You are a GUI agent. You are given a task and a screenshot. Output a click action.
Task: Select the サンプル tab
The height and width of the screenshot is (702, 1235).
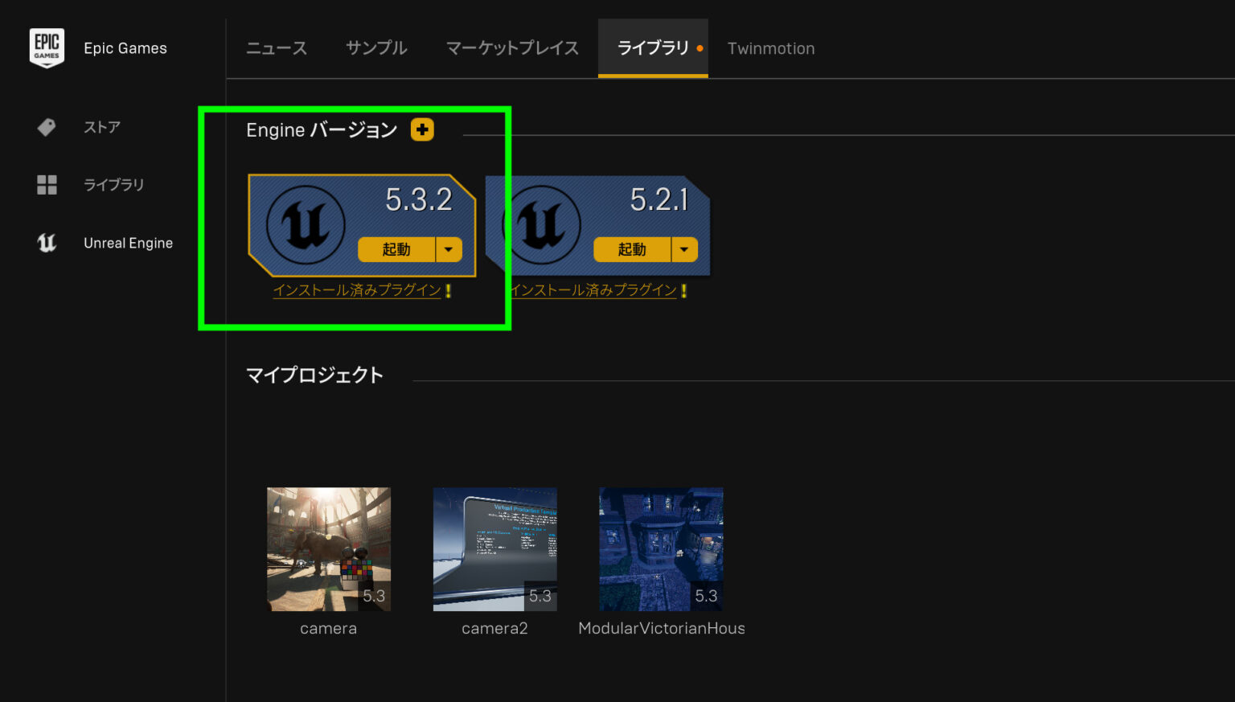point(375,48)
